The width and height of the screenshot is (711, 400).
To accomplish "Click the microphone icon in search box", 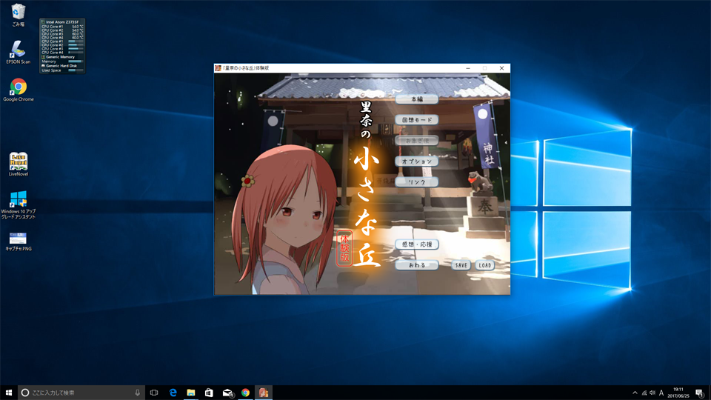I will [x=138, y=393].
